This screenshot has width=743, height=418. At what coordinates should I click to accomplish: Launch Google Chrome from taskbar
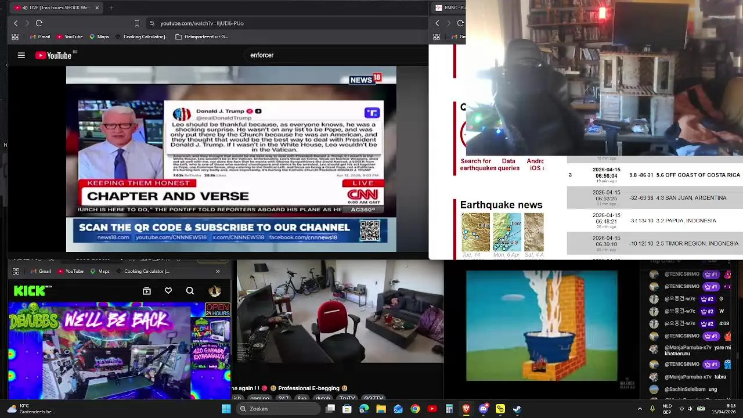tap(415, 409)
